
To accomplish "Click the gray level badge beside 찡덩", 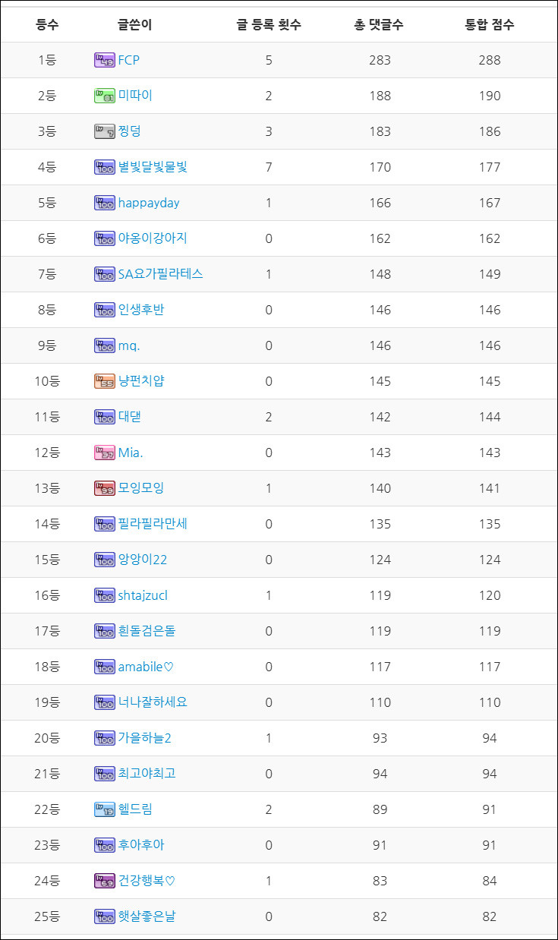I will point(104,131).
